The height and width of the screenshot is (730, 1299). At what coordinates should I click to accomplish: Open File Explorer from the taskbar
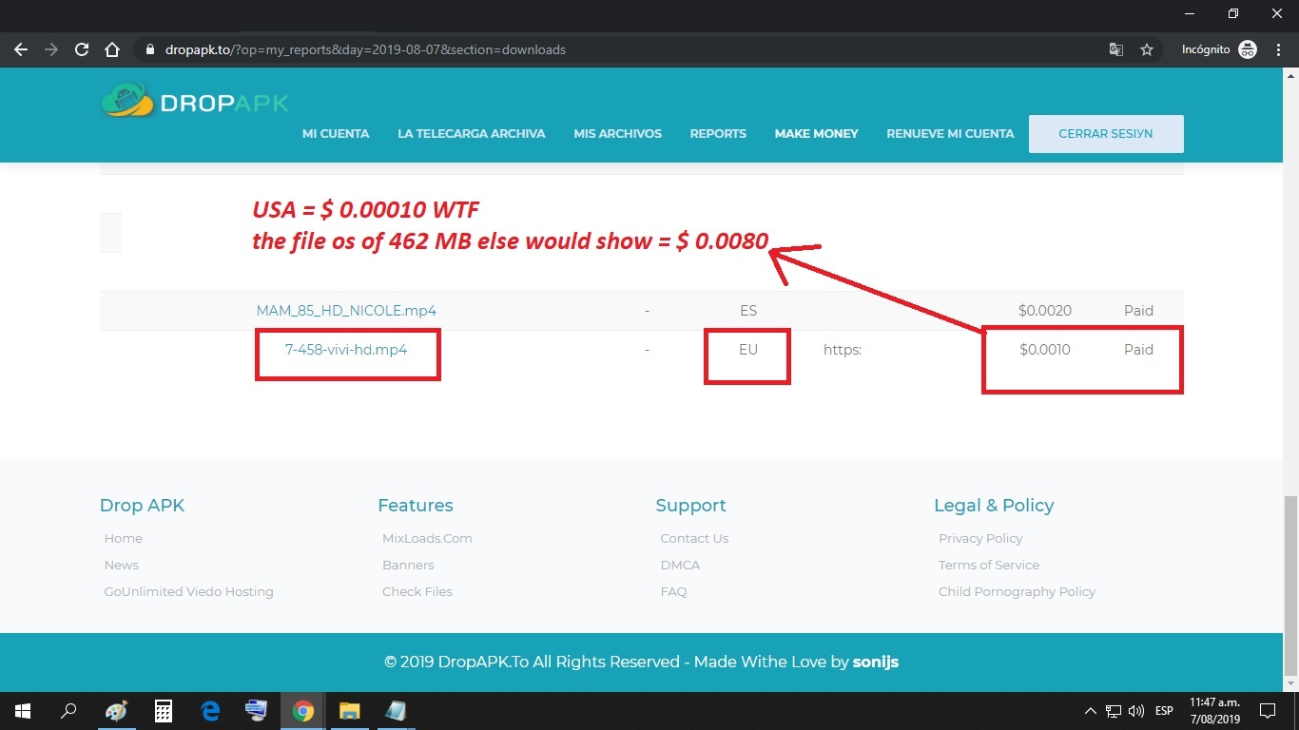point(349,710)
